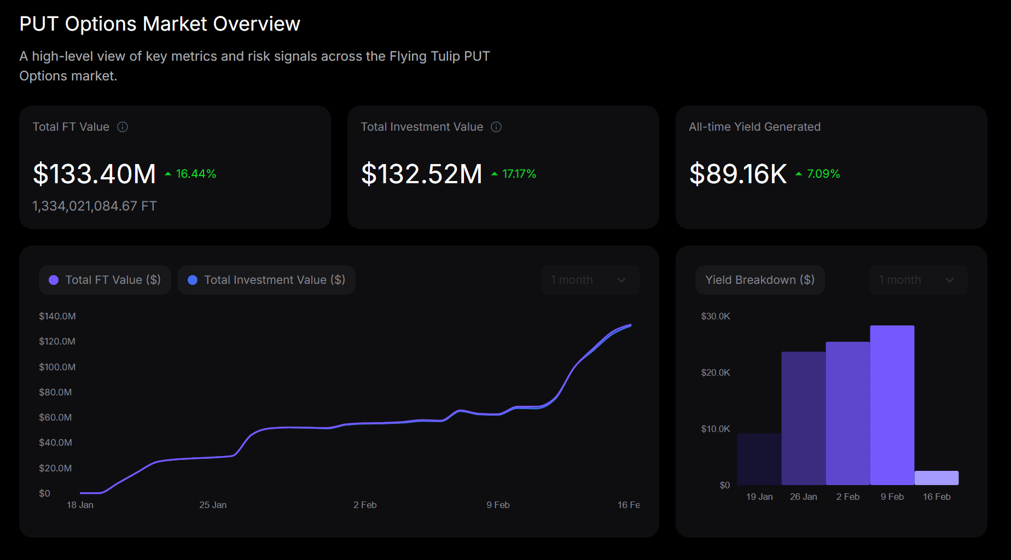Screen dimensions: 1011x560
Task: Select the tallest 9 Feb yield bar
Action: [x=892, y=405]
